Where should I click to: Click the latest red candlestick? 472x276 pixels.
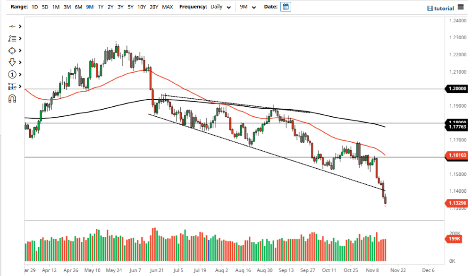point(385,200)
